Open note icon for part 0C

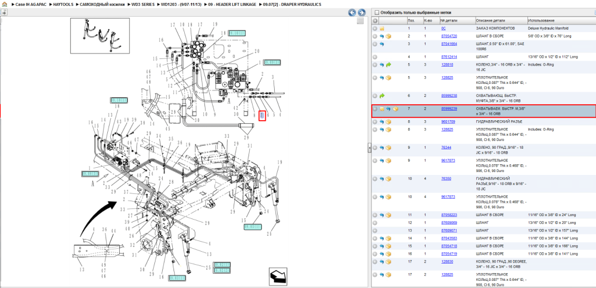pyautogui.click(x=382, y=29)
